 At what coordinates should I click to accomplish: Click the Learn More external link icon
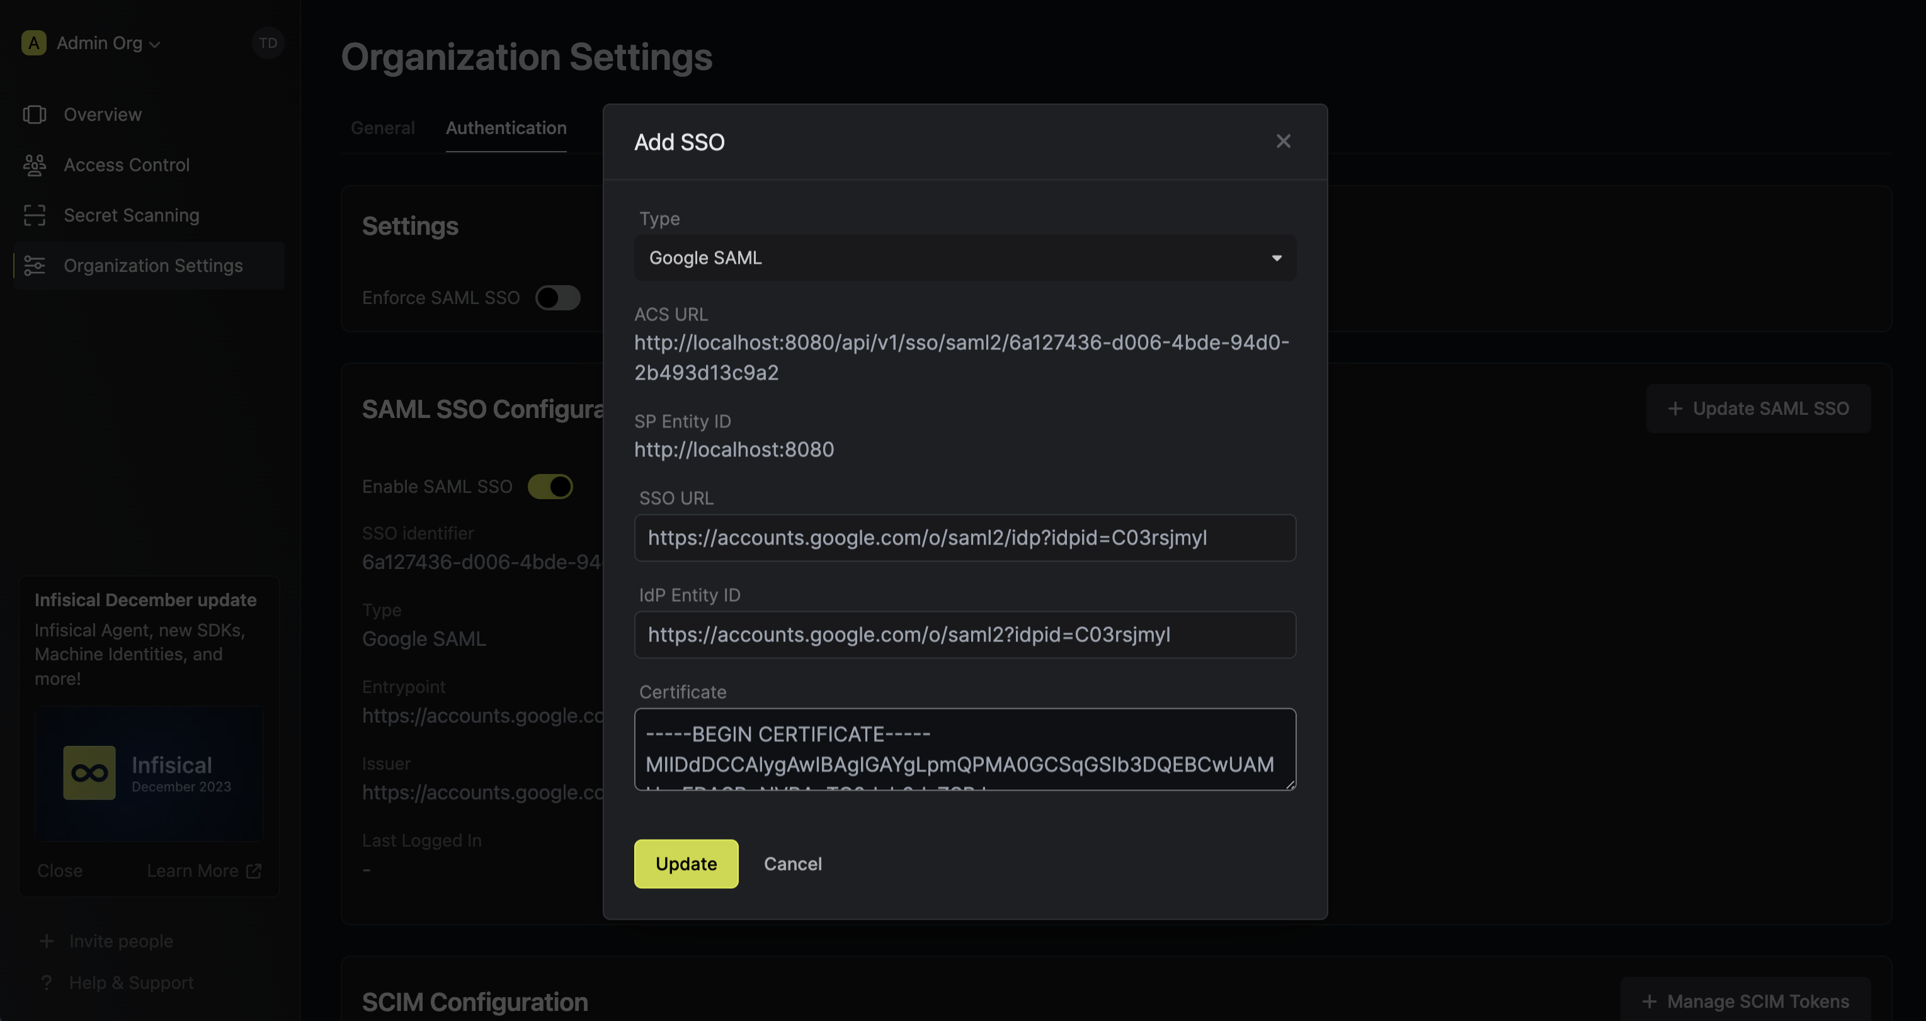tap(254, 871)
